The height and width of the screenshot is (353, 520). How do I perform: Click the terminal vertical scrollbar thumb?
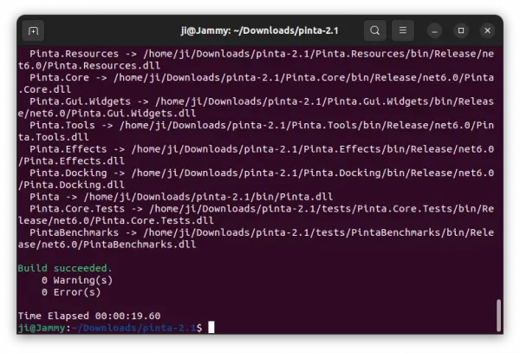[x=498, y=315]
